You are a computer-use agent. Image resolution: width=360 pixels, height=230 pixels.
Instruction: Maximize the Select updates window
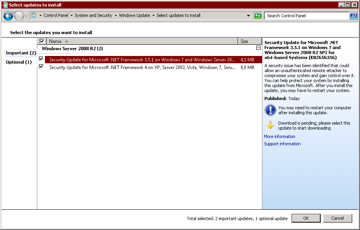click(x=348, y=5)
